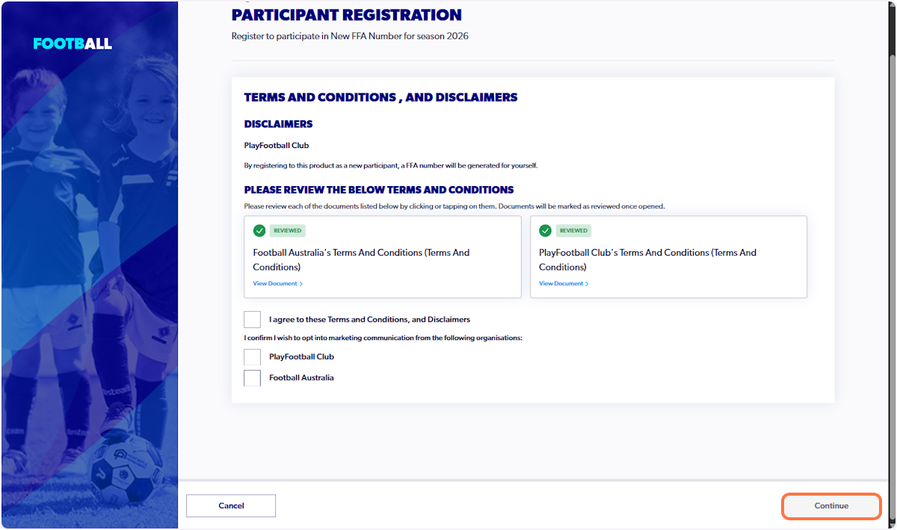
Task: Click 'Register to participate in New FFA Number' text
Action: pyautogui.click(x=350, y=36)
